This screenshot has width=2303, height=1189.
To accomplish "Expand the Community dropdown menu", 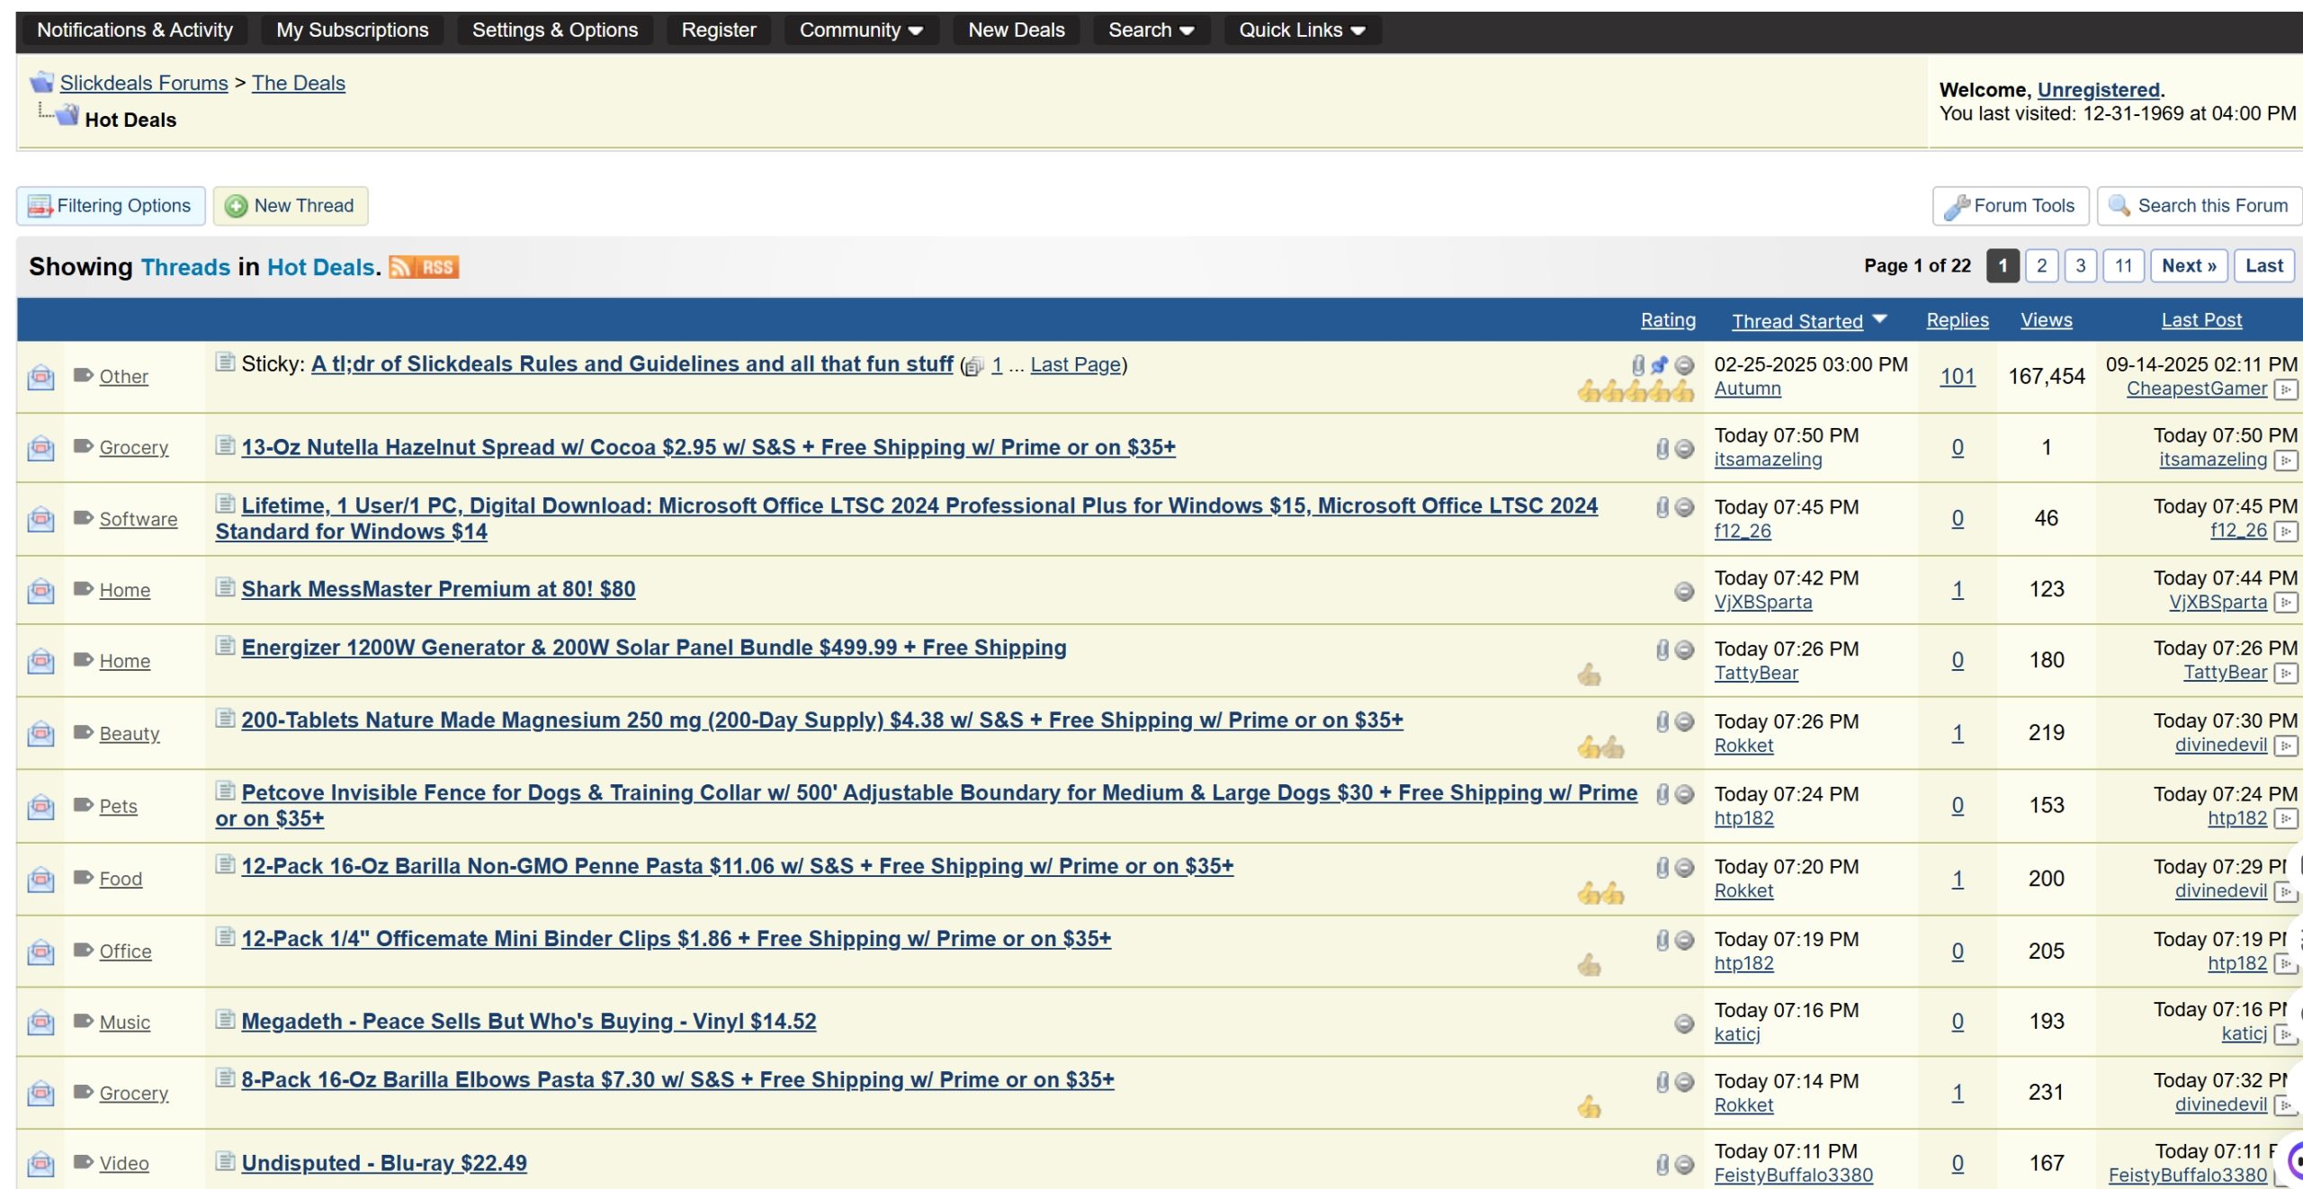I will [861, 30].
